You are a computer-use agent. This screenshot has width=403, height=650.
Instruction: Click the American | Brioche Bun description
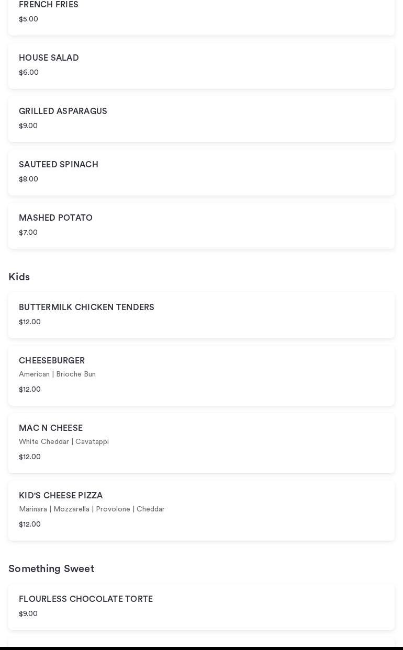[58, 374]
